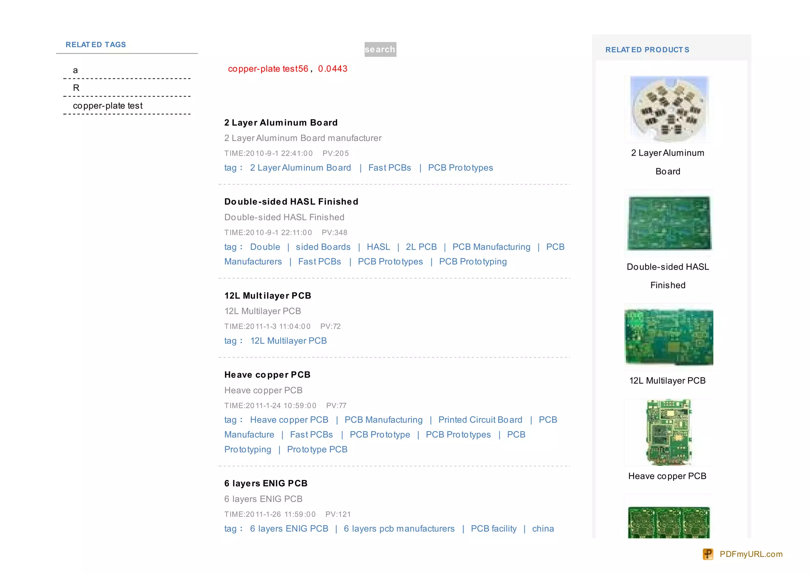Open the 12L Multilayer PCB result title
This screenshot has width=810, height=573.
pyautogui.click(x=268, y=296)
